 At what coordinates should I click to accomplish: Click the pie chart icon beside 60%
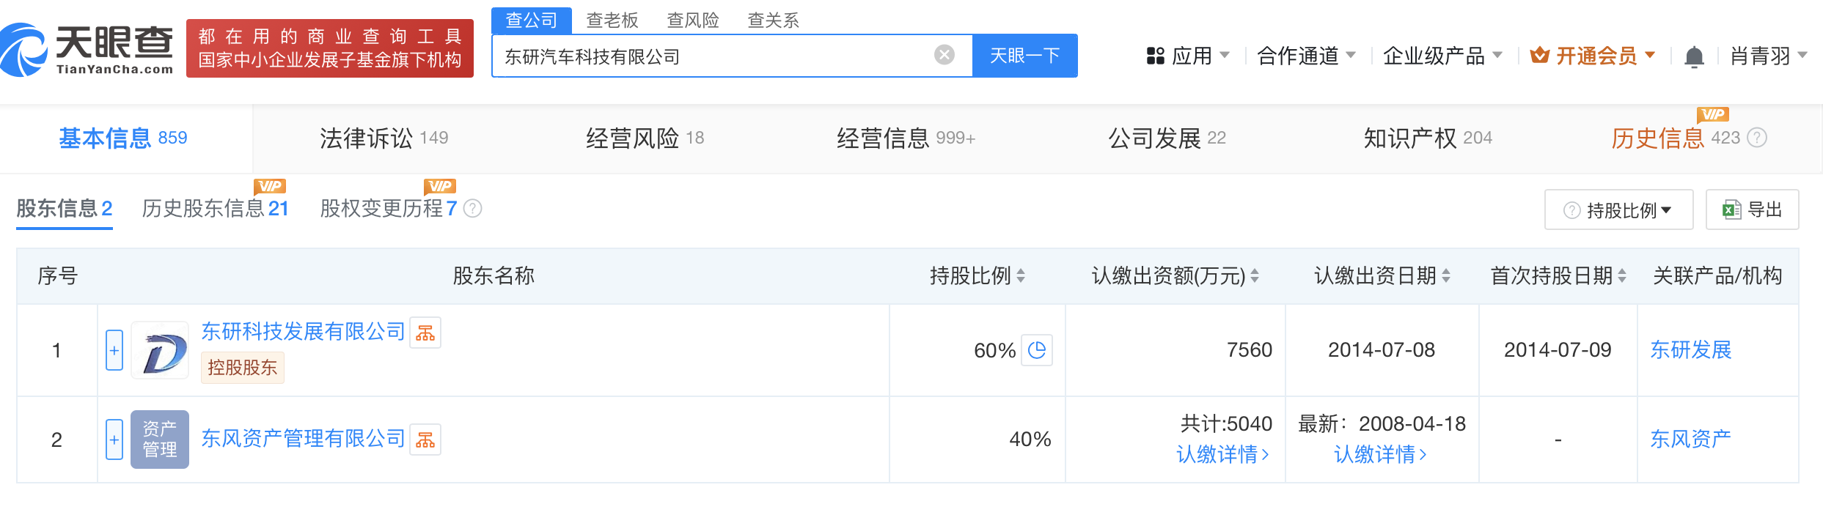(x=1038, y=350)
